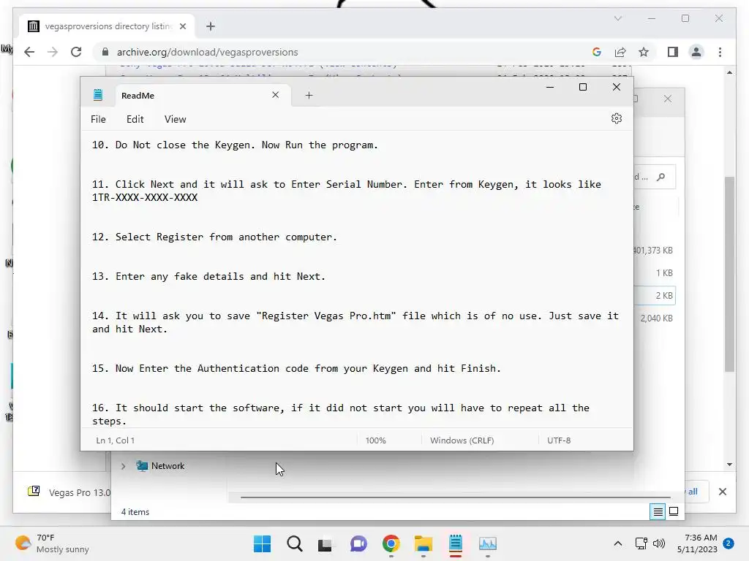Open Chrome profile avatar
This screenshot has height=561, width=749.
(696, 52)
